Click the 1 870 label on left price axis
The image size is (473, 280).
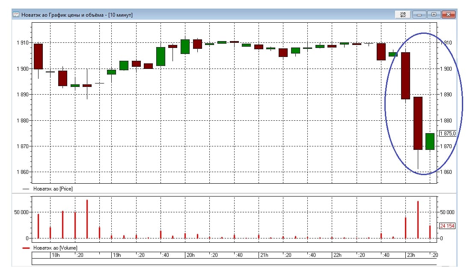click(x=23, y=146)
